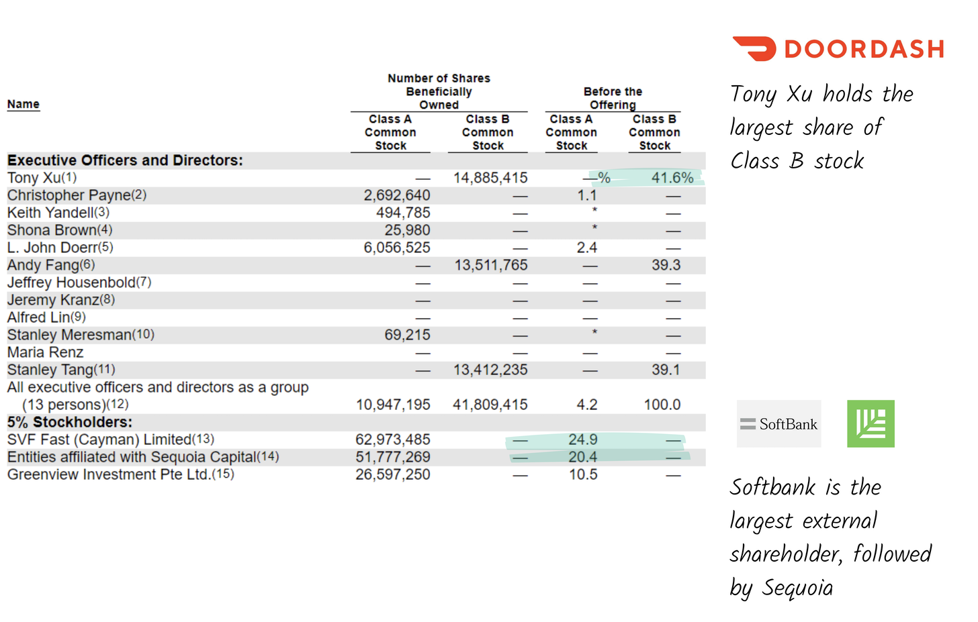Screen dimensions: 978x622
Task: Select the '5% Stockholders:' heading
Action: click(70, 422)
